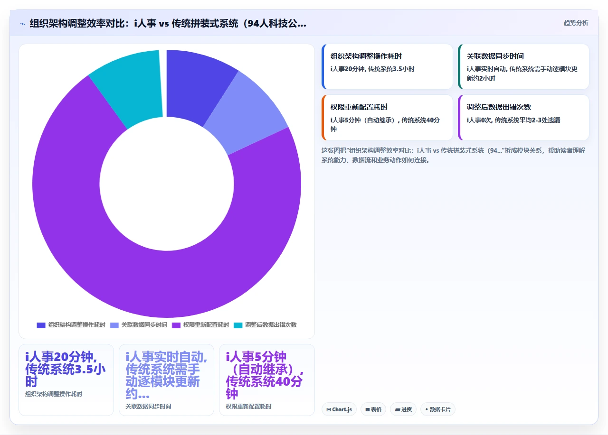Click the 调整后数据出错次数 legend label text
The image size is (608, 435).
click(271, 325)
